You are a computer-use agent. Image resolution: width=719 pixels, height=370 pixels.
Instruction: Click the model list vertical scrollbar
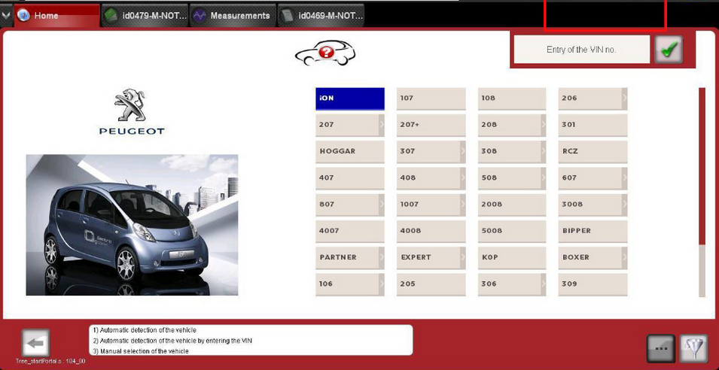tap(702, 193)
